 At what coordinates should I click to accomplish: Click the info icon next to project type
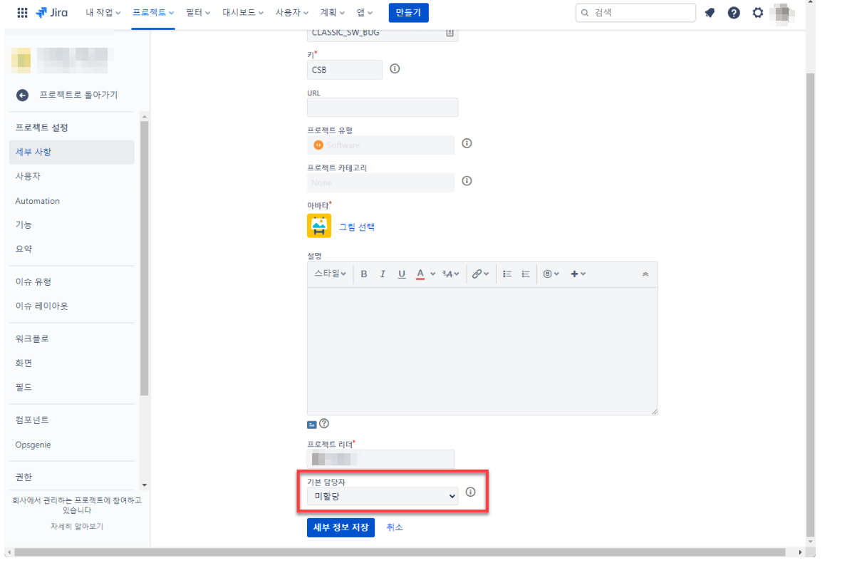pyautogui.click(x=467, y=143)
